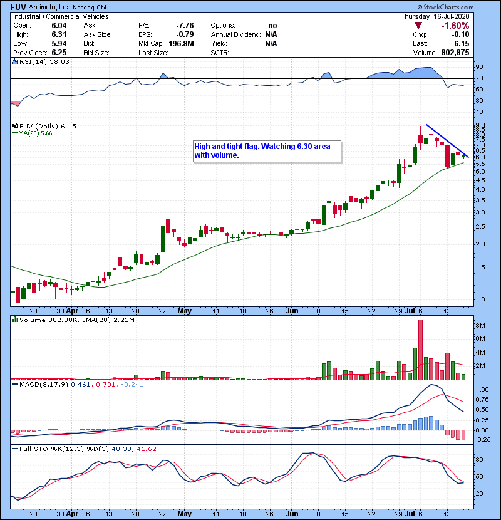The width and height of the screenshot is (501, 520).
Task: Click the Low value 5.94
Action: click(x=59, y=43)
